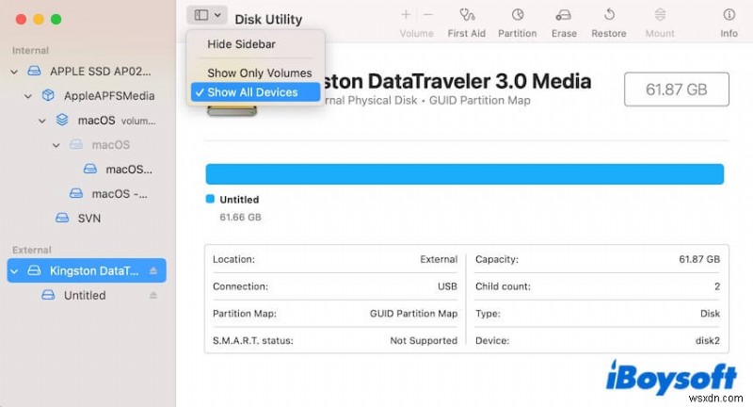Click the blue partition usage bar
Image resolution: width=753 pixels, height=407 pixels.
click(x=465, y=174)
